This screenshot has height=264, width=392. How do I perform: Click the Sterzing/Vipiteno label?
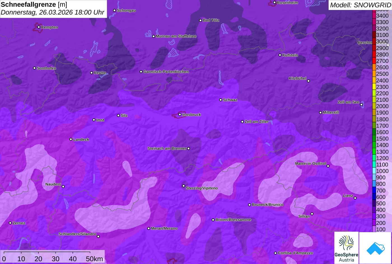point(202,188)
